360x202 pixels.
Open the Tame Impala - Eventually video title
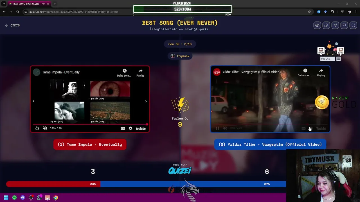click(61, 72)
